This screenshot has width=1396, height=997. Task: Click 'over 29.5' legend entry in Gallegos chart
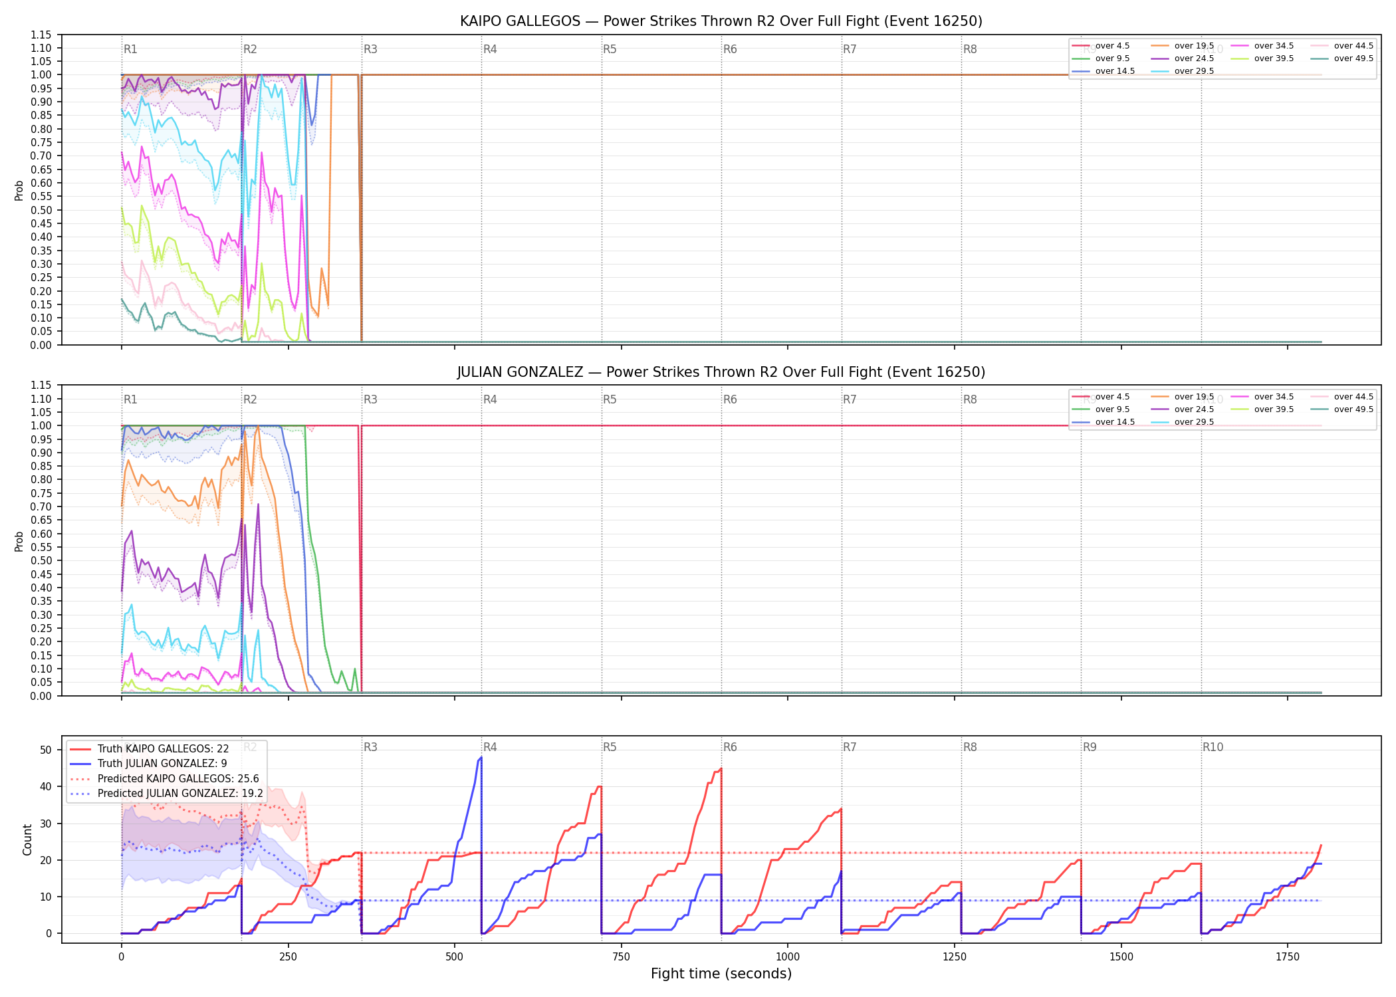(x=1183, y=71)
